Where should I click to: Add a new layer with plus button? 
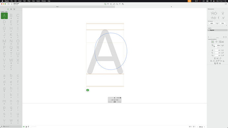[x=209, y=37]
